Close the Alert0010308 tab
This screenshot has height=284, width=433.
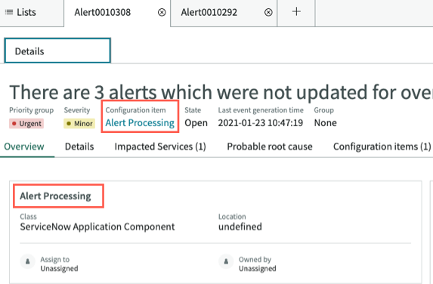click(162, 12)
